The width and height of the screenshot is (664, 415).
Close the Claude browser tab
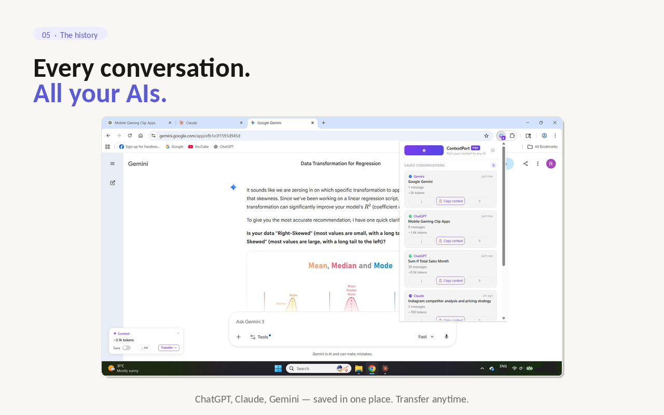click(x=241, y=123)
